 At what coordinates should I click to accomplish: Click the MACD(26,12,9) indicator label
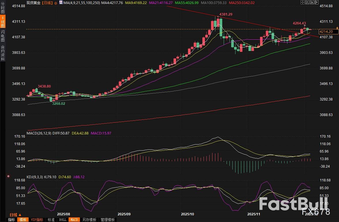pos(39,133)
